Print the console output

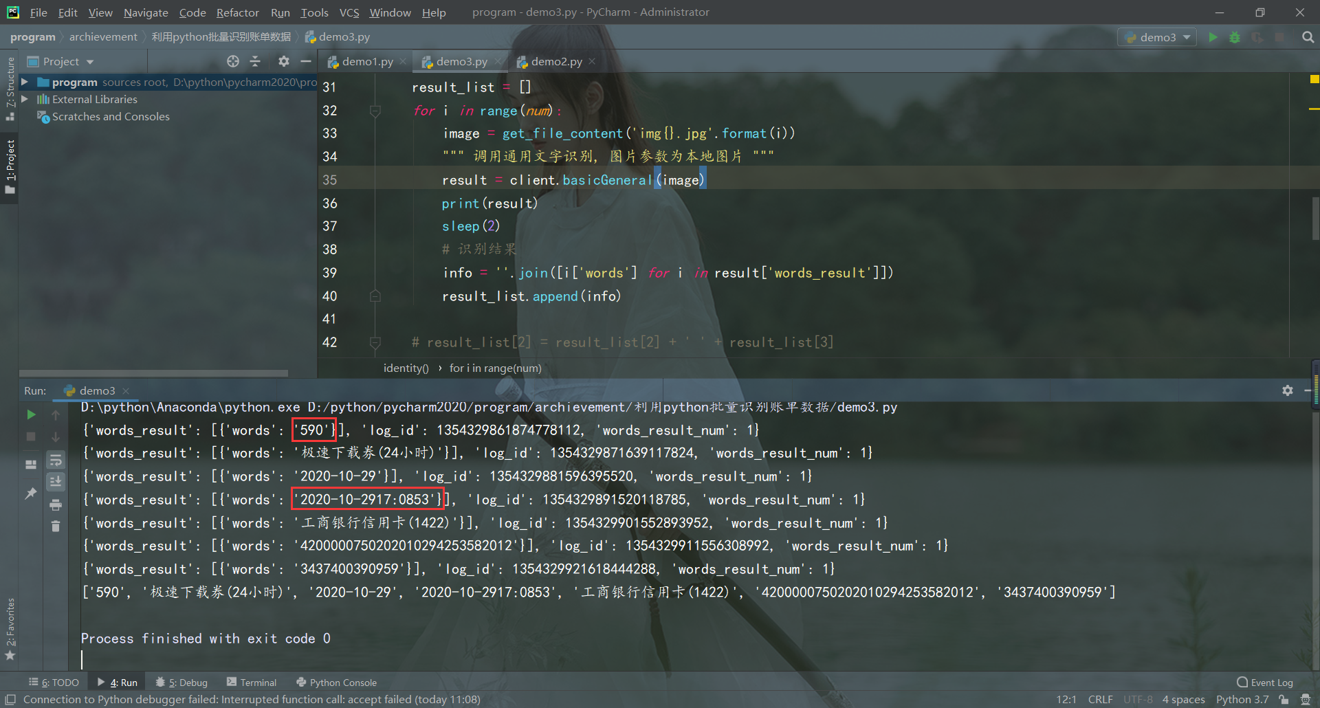tap(56, 505)
